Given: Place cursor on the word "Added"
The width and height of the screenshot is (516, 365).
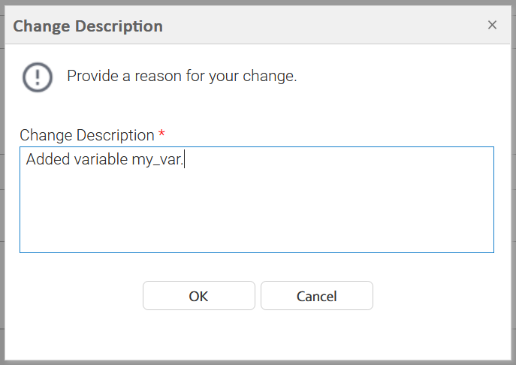Looking at the screenshot, I should tap(44, 159).
